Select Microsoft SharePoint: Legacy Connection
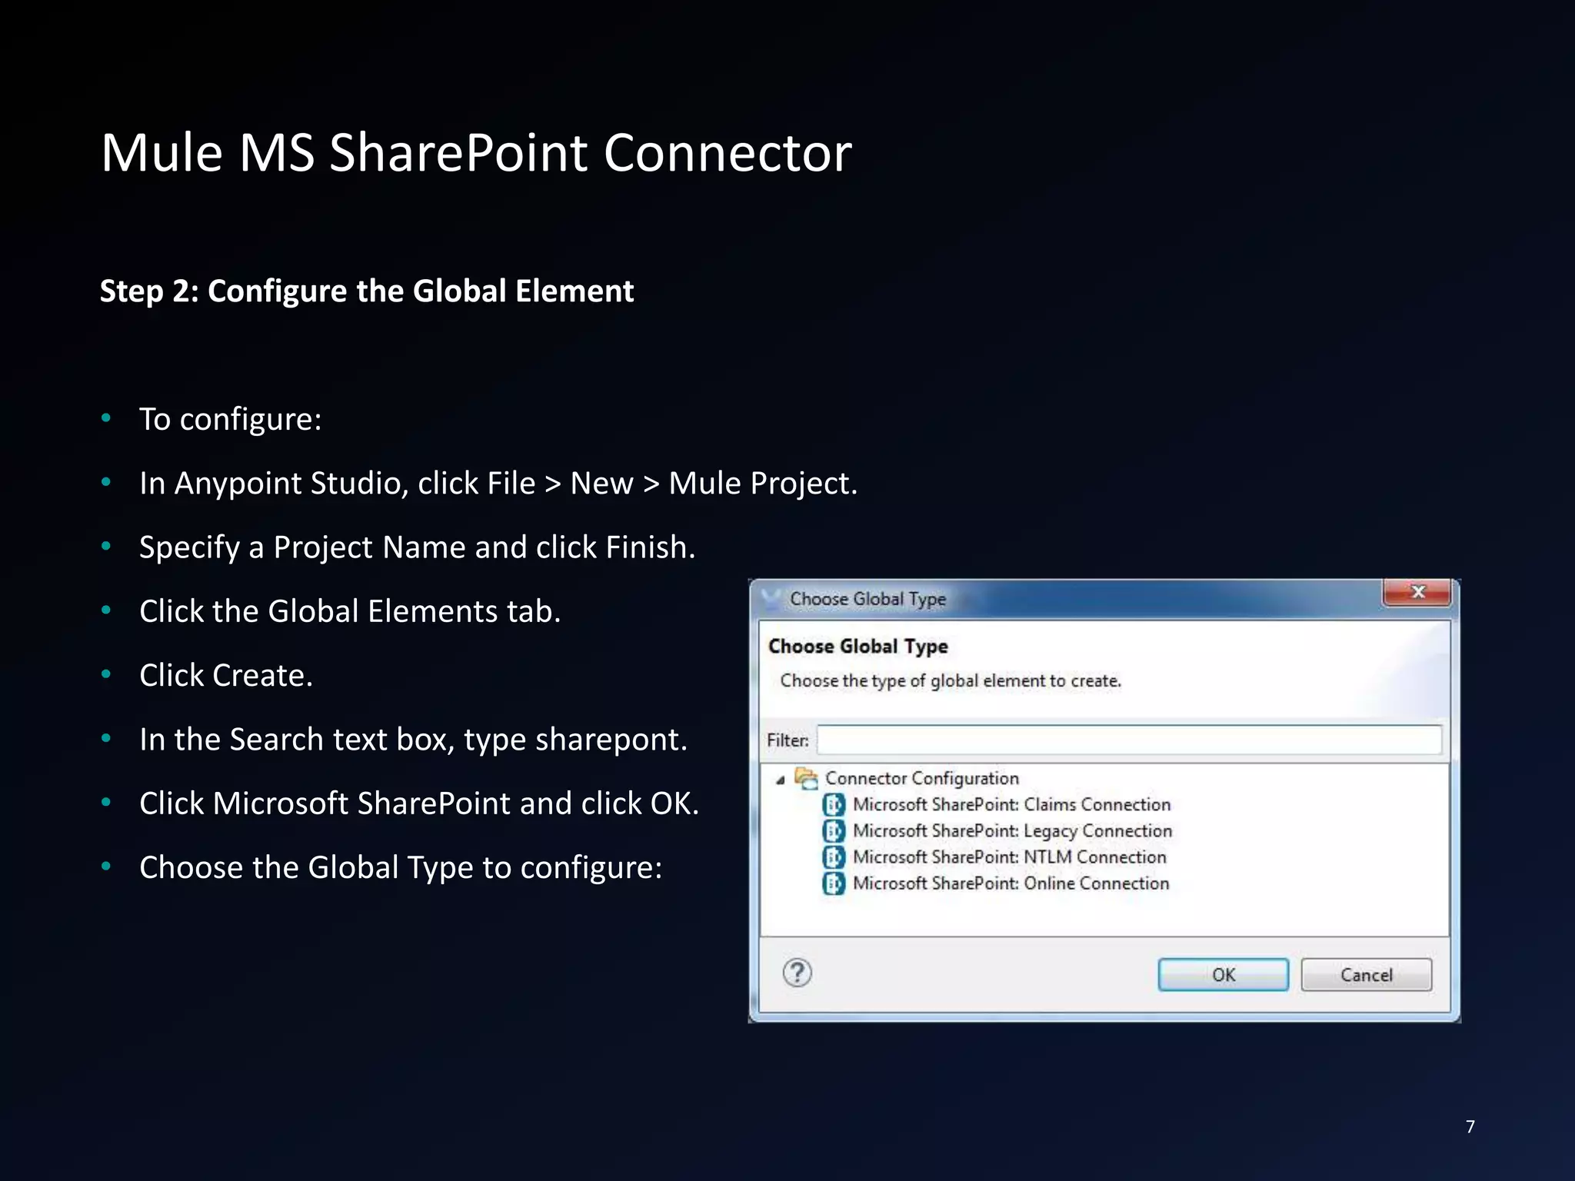Viewport: 1575px width, 1181px height. point(1012,830)
